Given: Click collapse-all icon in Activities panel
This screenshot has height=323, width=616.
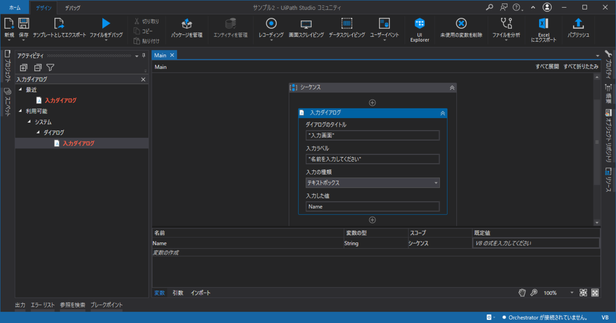Looking at the screenshot, I should point(37,67).
